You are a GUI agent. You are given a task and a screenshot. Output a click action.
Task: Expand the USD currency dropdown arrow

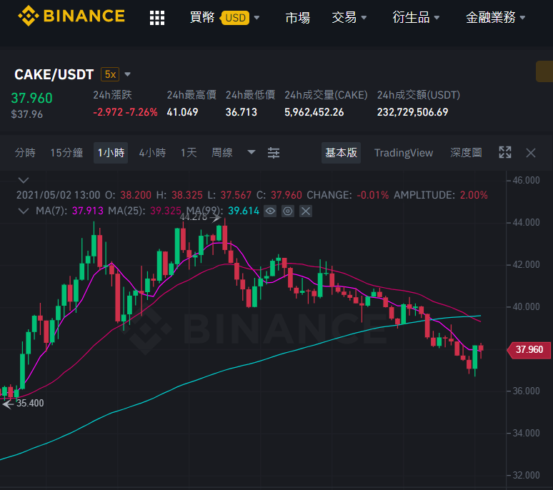point(256,18)
